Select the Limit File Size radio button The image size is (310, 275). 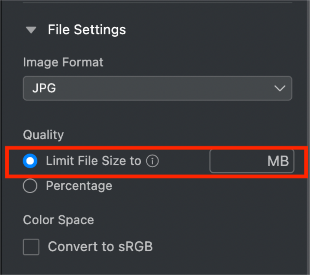click(x=30, y=161)
